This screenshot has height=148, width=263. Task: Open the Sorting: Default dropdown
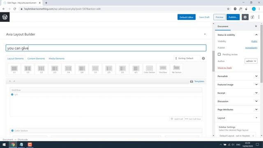point(187,58)
